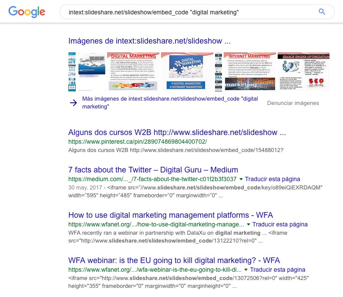Open the 'Imágenes de intext:slideshare.net' heading link
This screenshot has height=297, width=343.
[149, 41]
